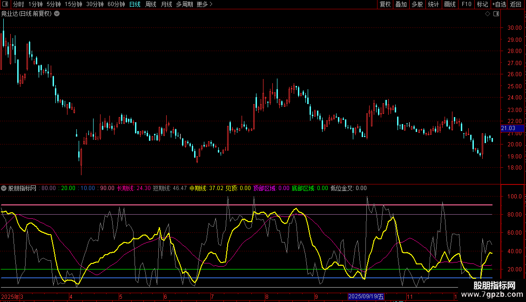The image size is (526, 302).
Task: Toggle right side panel icon near price axis
Action: (496, 14)
